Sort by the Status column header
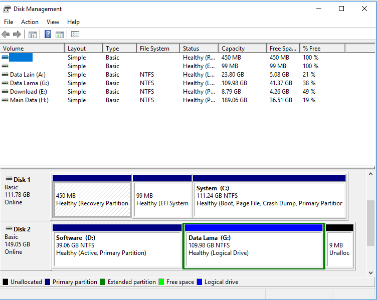Screen dimensions: 377x300 click(199, 48)
